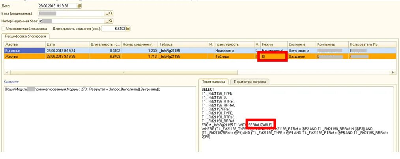Click the Компьютер column header
Screen dimensions: 400x159
click(x=332, y=44)
